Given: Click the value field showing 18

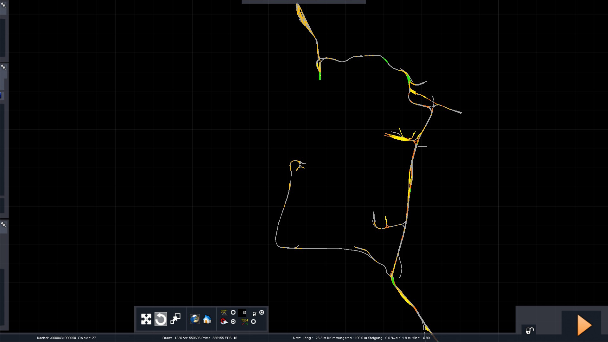Looking at the screenshot, I should pos(243,313).
